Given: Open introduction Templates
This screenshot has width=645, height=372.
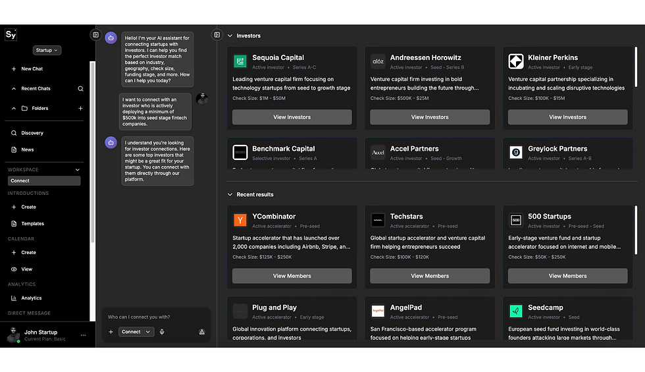Looking at the screenshot, I should (28, 223).
